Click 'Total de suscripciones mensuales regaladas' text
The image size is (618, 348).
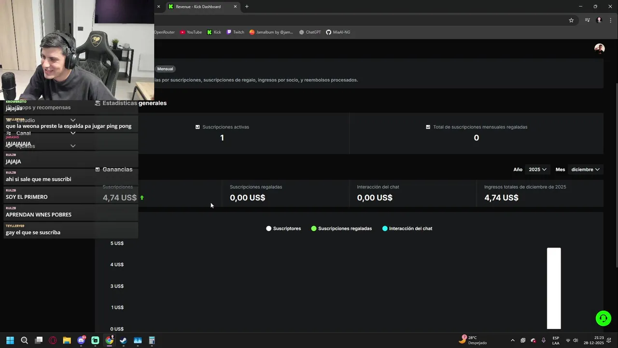pyautogui.click(x=480, y=127)
